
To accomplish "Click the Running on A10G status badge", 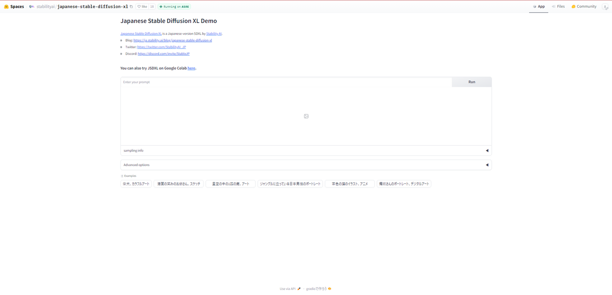I will tap(174, 7).
